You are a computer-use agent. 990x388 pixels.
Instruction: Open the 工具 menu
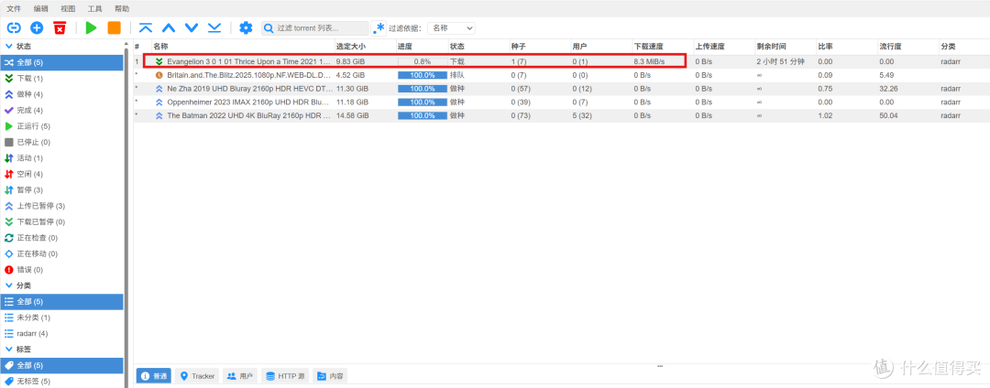coord(95,9)
